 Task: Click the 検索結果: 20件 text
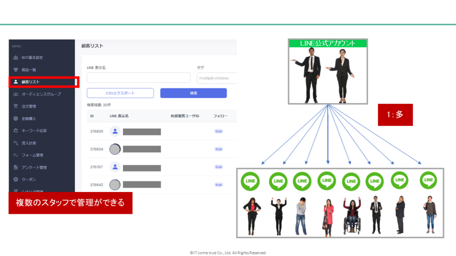click(98, 105)
